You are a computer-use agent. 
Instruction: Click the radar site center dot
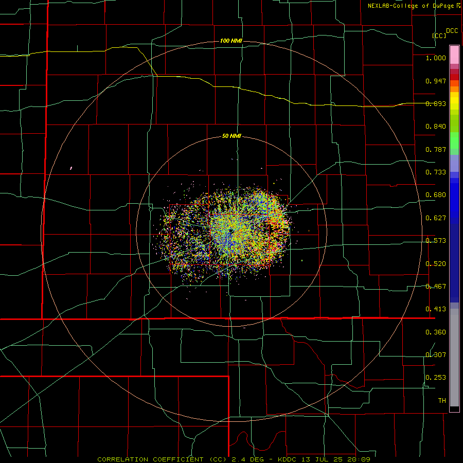[x=231, y=230]
